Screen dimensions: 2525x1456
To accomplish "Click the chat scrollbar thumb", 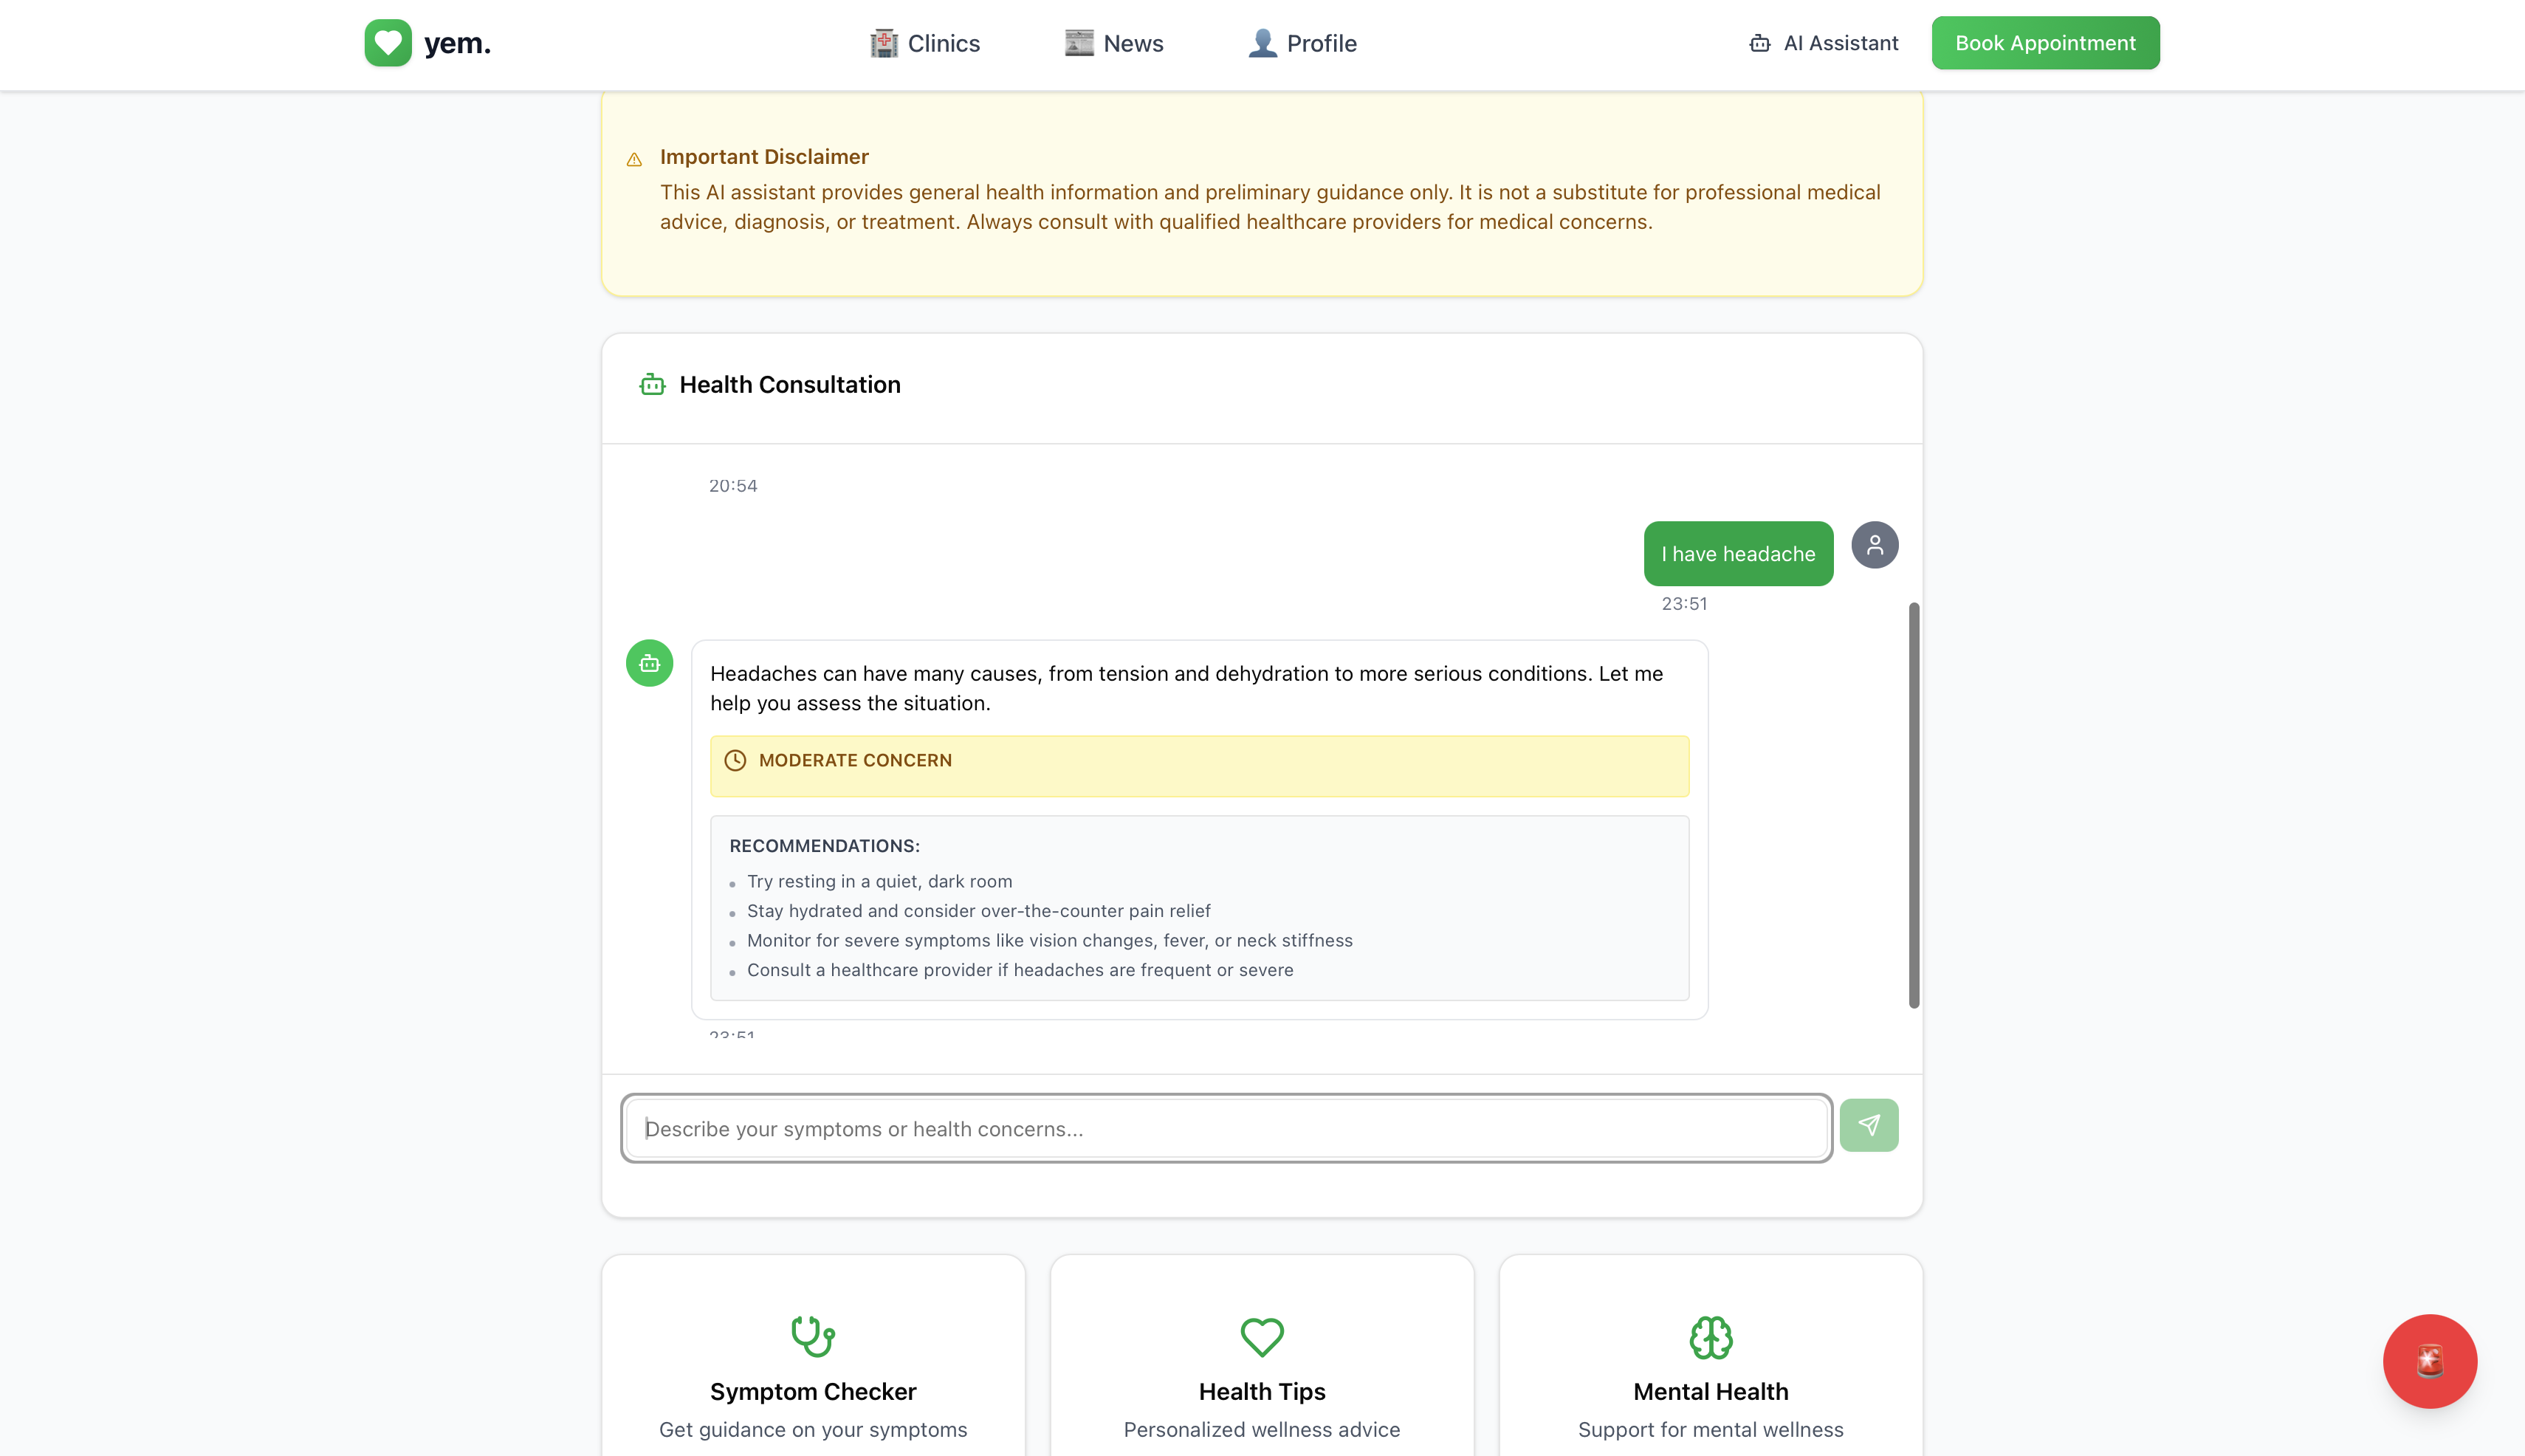I will (1913, 805).
